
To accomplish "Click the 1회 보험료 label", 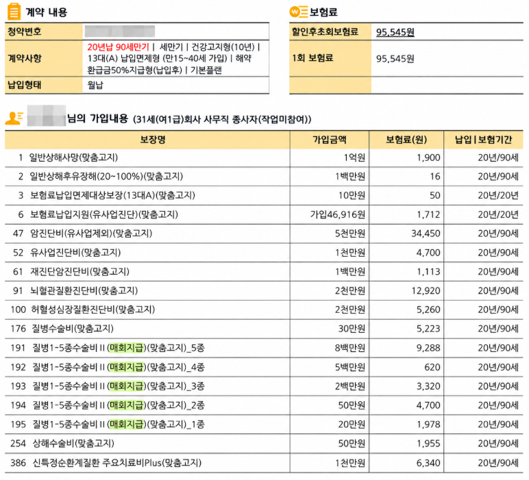I will click(312, 58).
